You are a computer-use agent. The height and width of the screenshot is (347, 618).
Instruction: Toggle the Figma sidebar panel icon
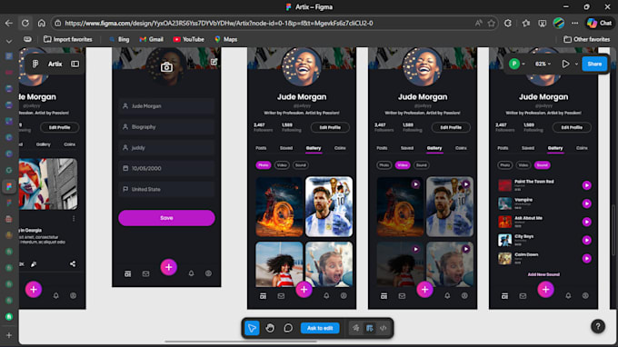pos(75,64)
